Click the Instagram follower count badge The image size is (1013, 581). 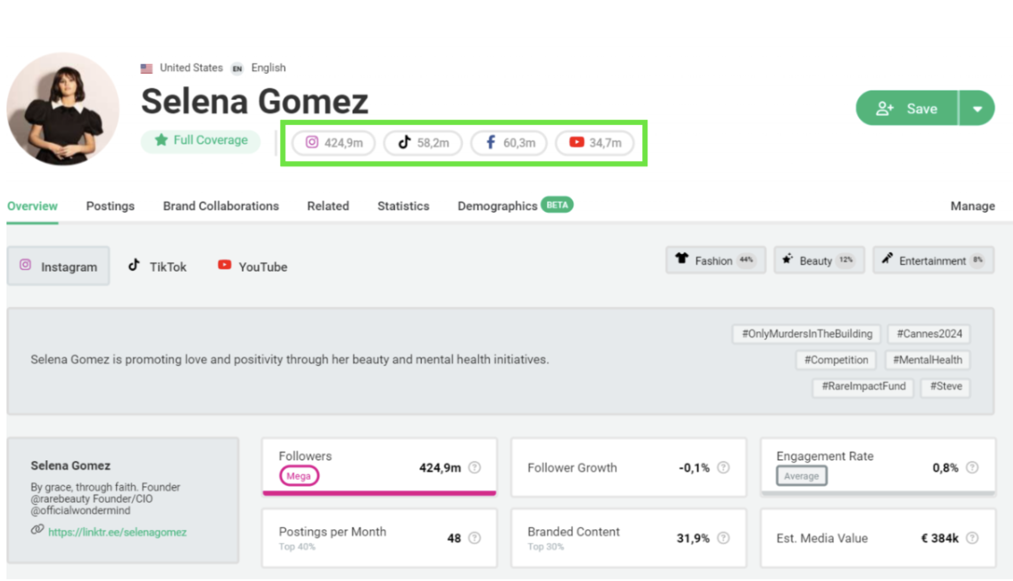coord(333,143)
